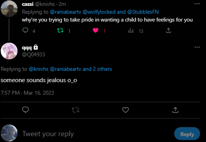
Task: Like qqq's tweet with heart icon
Action: (126, 110)
